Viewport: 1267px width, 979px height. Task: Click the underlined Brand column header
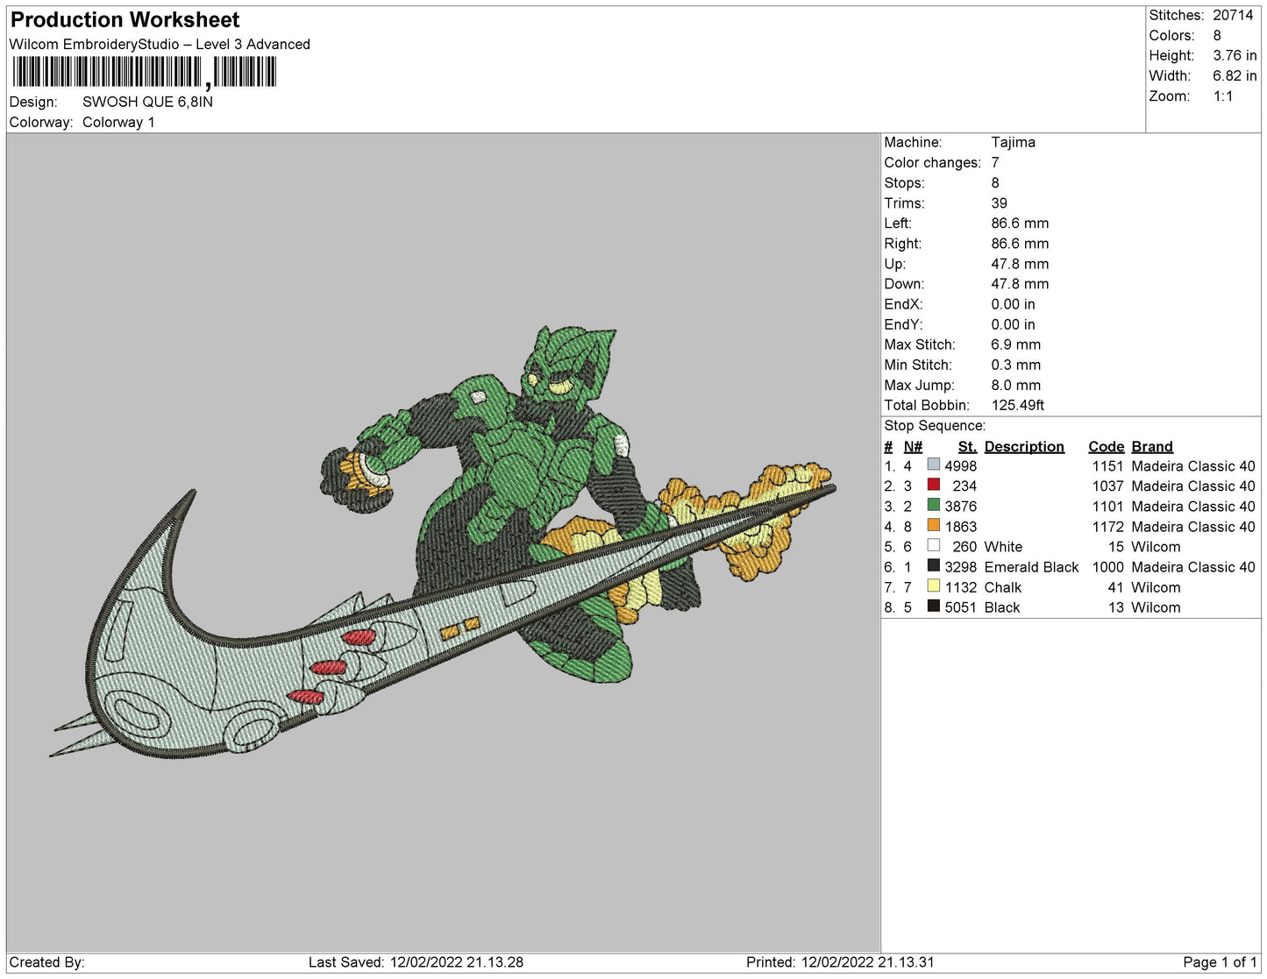pyautogui.click(x=1151, y=446)
